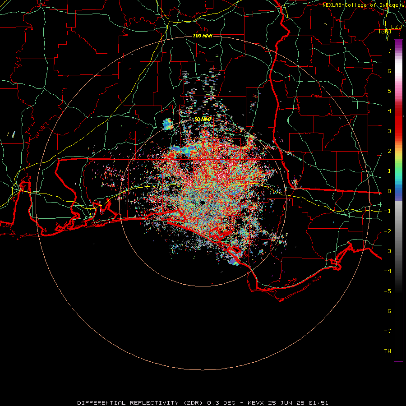Click the TH threshold label on the legend

point(388,351)
